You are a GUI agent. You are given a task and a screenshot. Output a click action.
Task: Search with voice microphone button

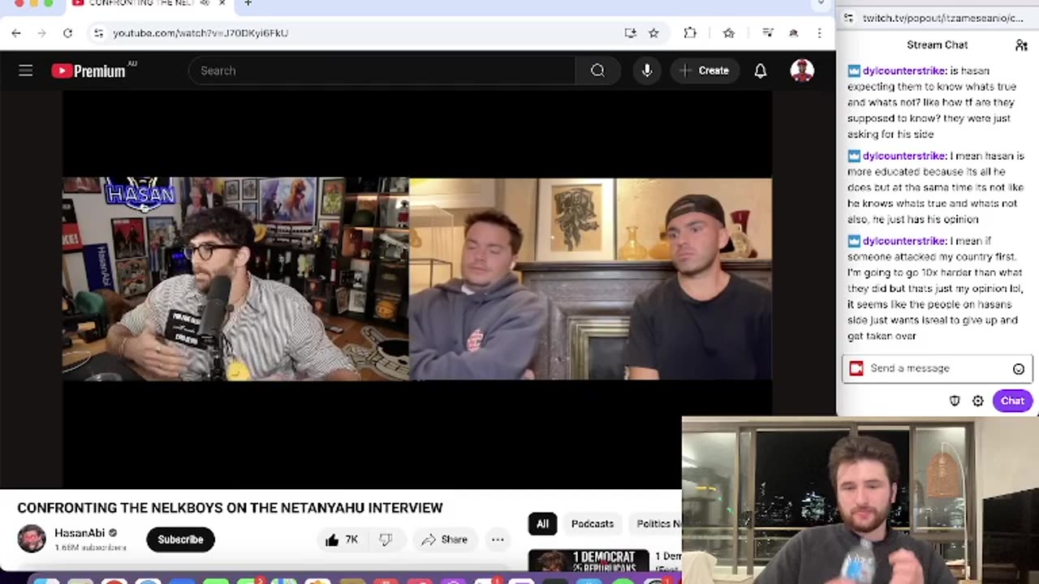click(647, 71)
